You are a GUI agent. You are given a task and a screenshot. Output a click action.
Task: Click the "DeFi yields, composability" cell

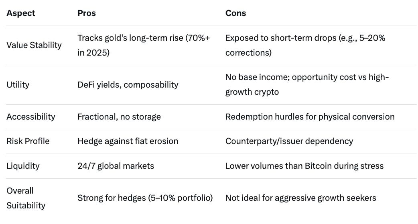128,85
